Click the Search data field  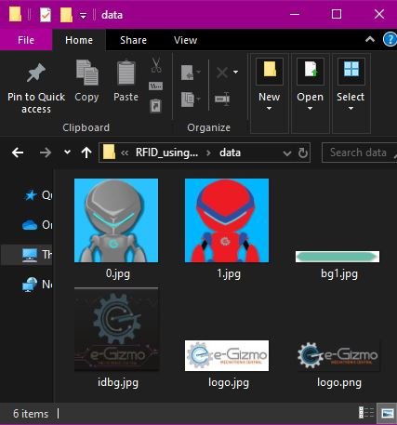(x=359, y=153)
